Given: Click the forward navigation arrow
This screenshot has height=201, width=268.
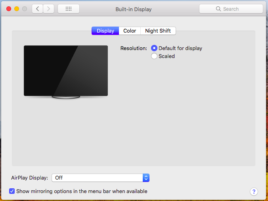Looking at the screenshot, I should pos(49,9).
